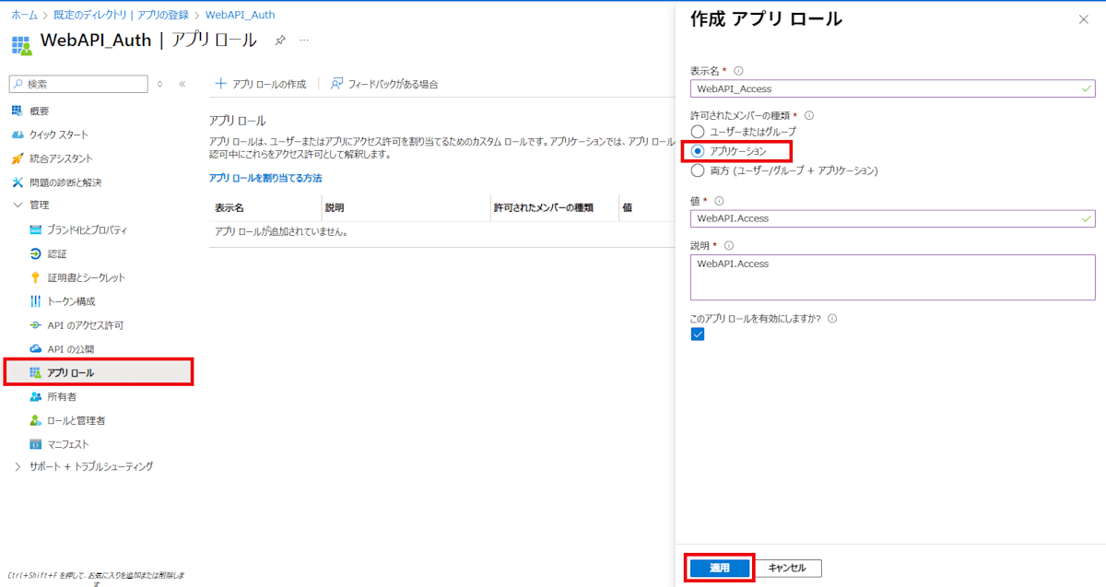Click the API permissions (API のアクセス許可) icon
Screen dimensions: 1106x587
pos(36,325)
